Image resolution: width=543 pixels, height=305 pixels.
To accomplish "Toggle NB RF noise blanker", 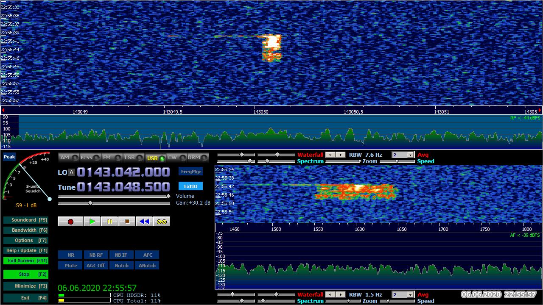I will click(96, 255).
